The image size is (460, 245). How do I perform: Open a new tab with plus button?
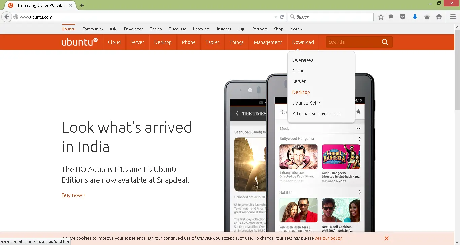82,5
